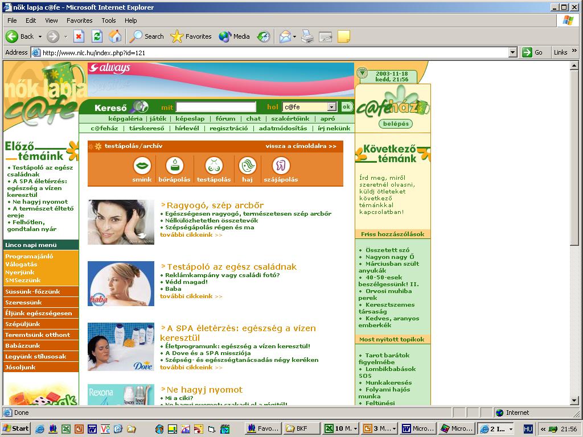Open the képgaléria navigation link
The image size is (583, 437).
pos(125,118)
